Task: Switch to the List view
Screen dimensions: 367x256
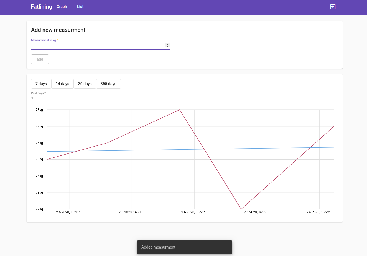Action: 80,7
